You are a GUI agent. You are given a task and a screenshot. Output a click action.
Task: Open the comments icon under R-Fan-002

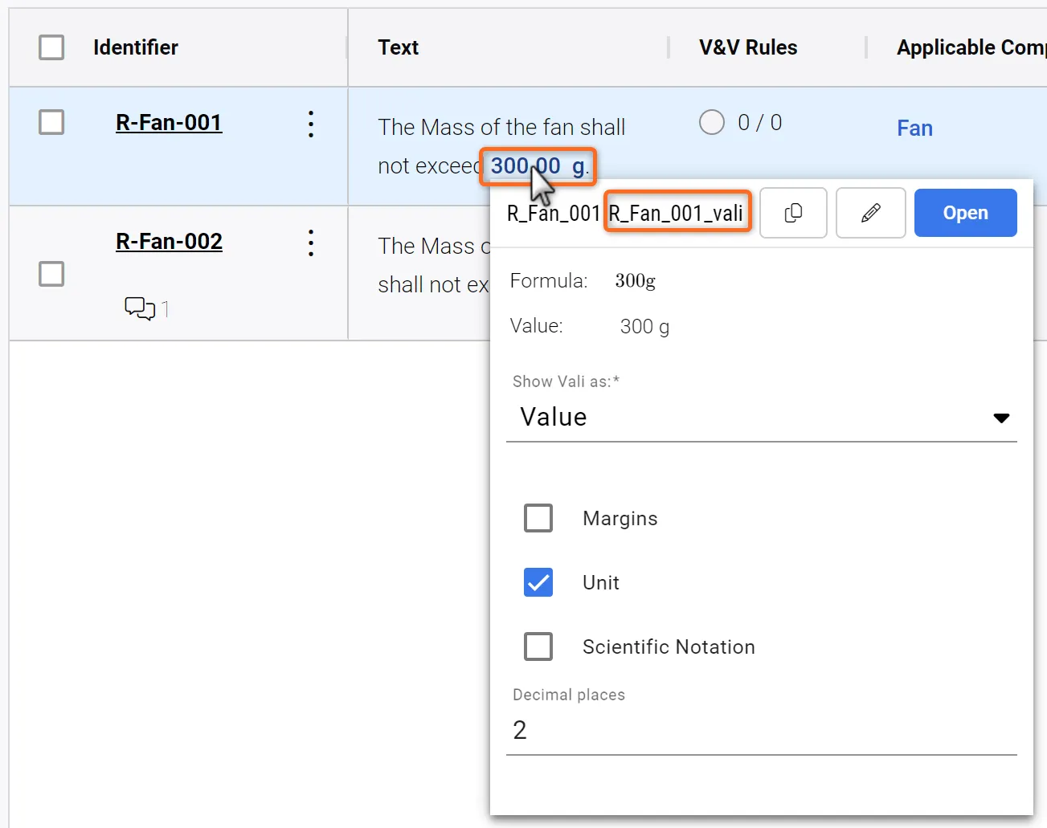click(140, 308)
